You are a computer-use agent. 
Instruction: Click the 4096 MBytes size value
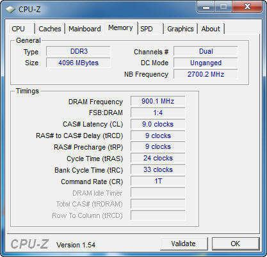pyautogui.click(x=78, y=63)
